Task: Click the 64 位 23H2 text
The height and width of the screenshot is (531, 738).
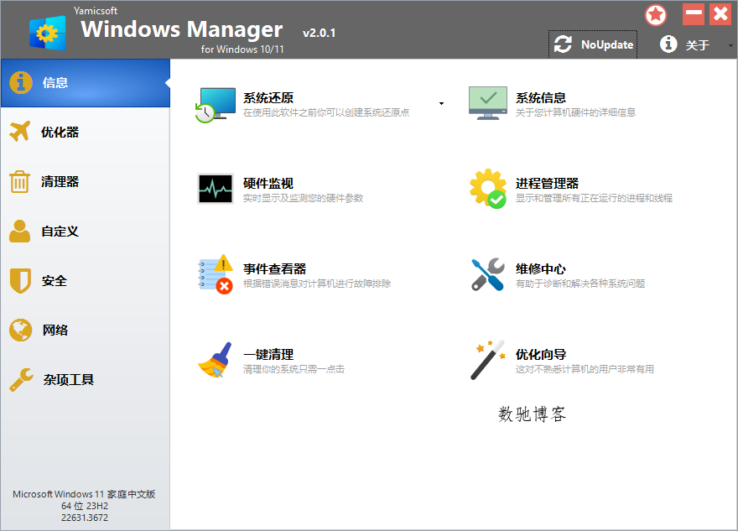Action: [x=85, y=506]
